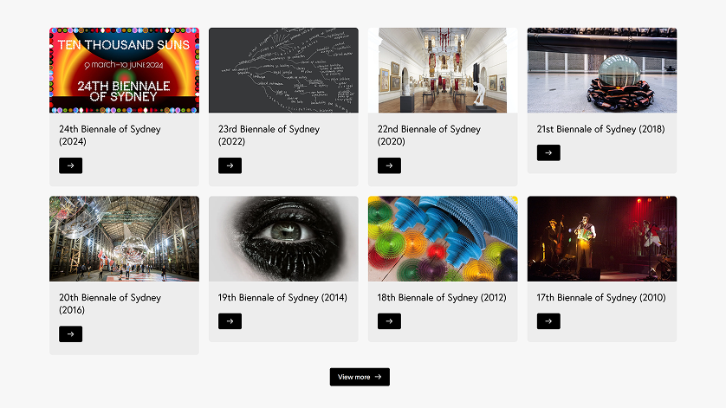
Task: Open the colorful spools artwork thumbnail
Action: point(443,239)
